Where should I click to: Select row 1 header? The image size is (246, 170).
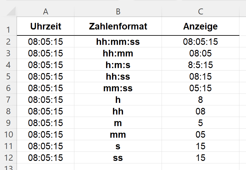[x=8, y=30]
